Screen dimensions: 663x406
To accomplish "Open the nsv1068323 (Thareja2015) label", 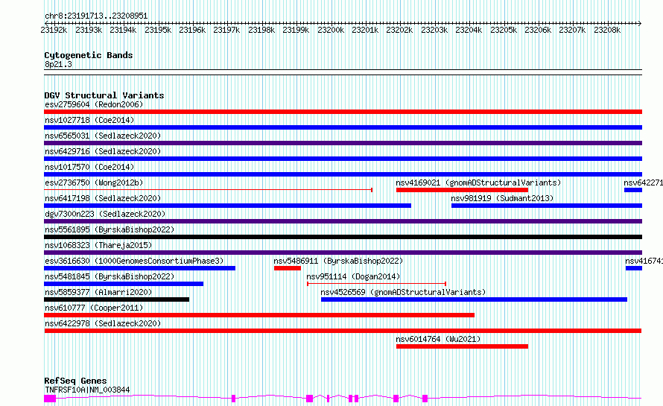I will (98, 245).
